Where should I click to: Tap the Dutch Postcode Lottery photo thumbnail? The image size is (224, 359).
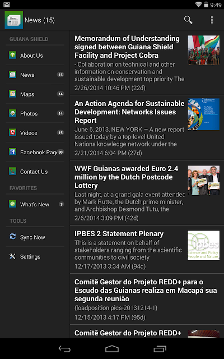pyautogui.click(x=203, y=180)
